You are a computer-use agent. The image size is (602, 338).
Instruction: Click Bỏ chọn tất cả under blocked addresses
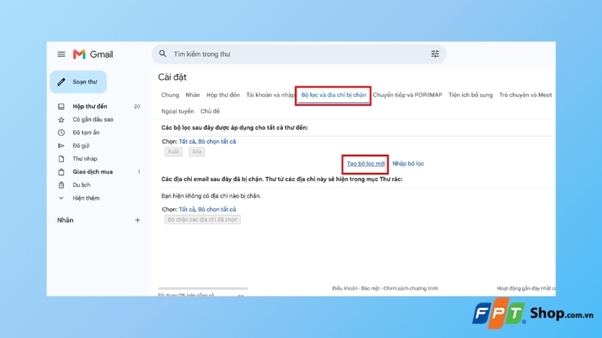point(217,210)
